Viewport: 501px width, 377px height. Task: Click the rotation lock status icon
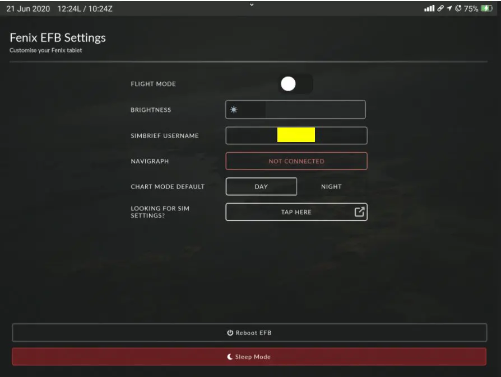[x=458, y=8]
